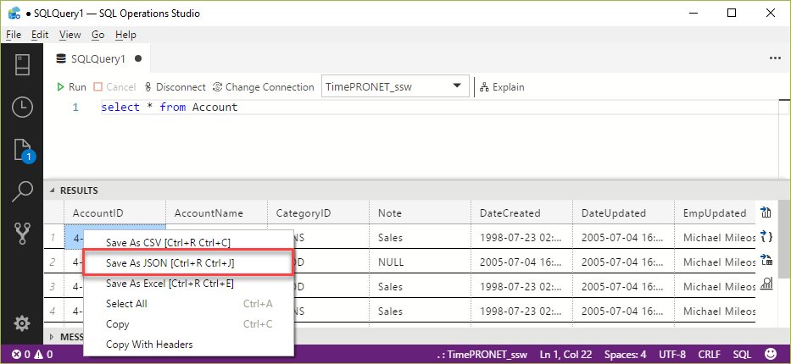
Task: Click the Explain query plan button
Action: click(502, 87)
